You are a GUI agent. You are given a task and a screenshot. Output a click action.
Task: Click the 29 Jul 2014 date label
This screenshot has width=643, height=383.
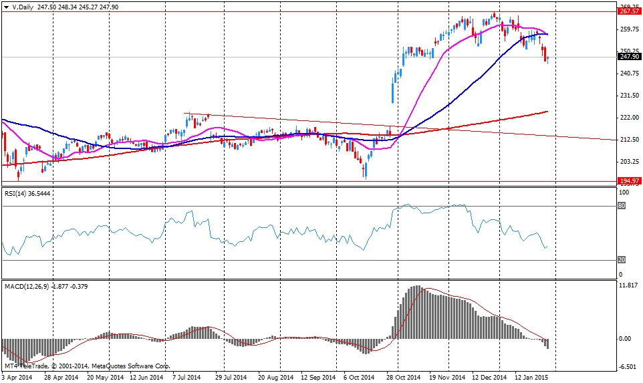click(231, 377)
